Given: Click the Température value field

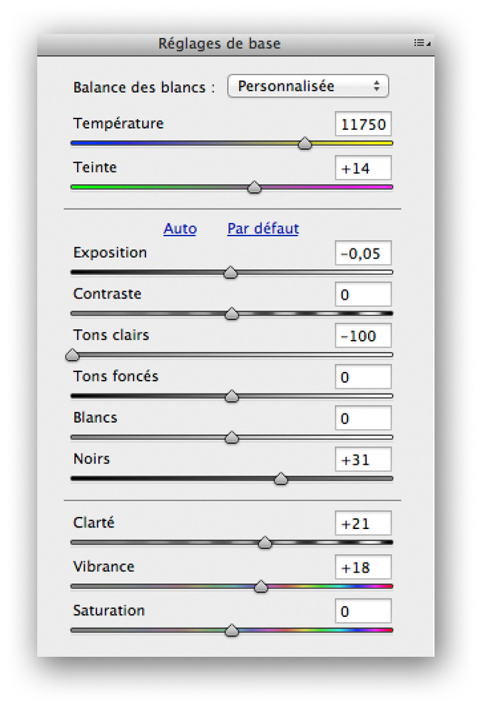Looking at the screenshot, I should point(363,124).
